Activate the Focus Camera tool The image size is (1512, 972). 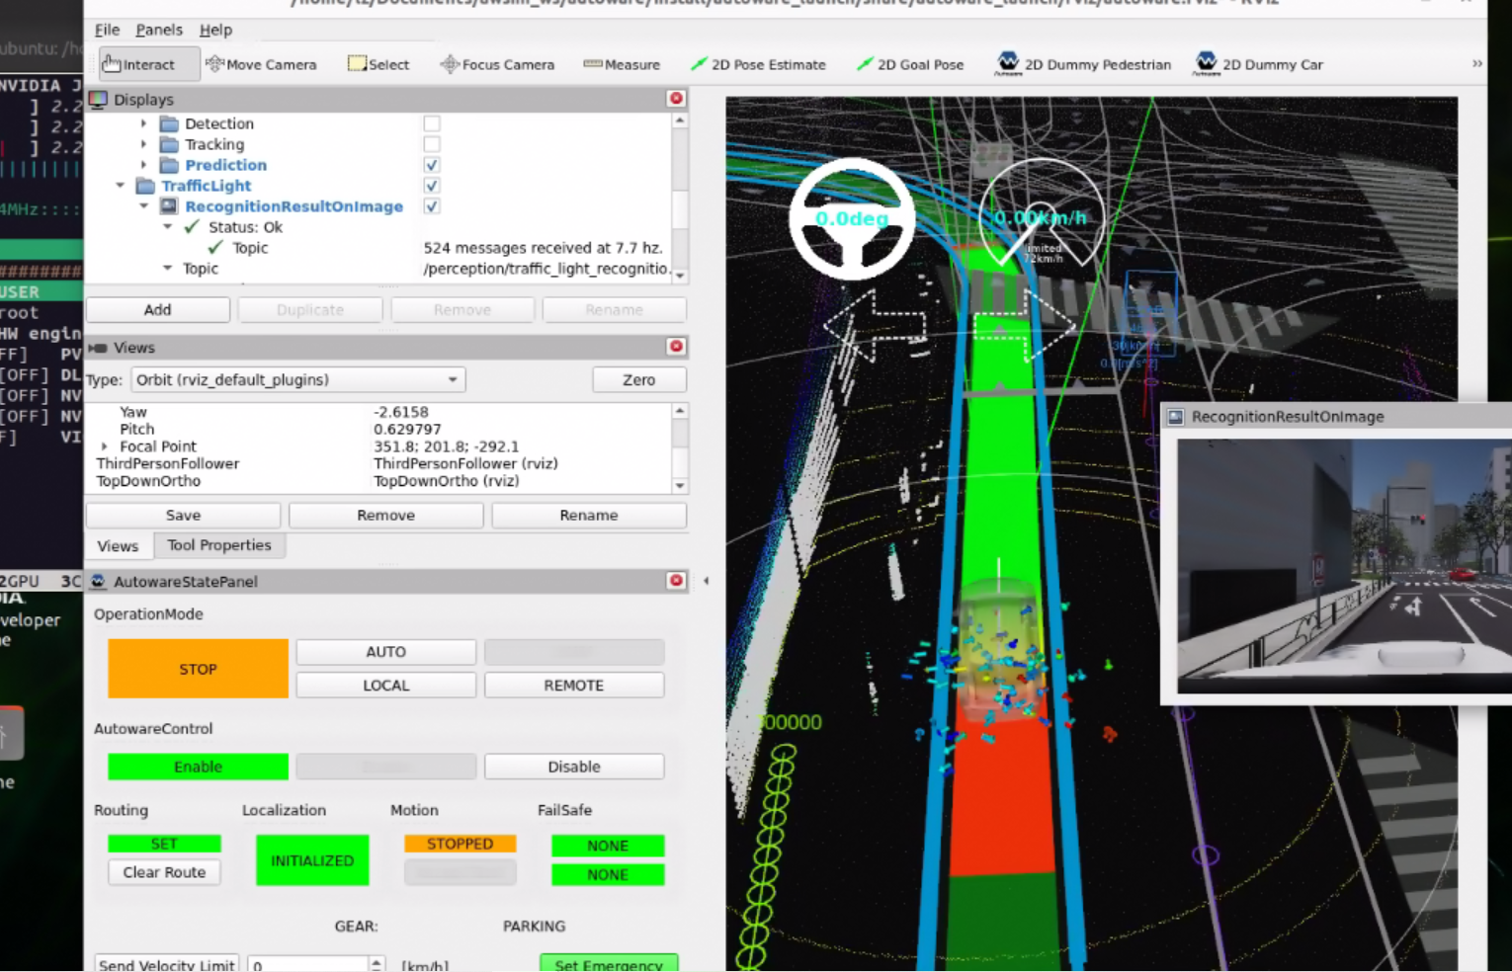click(497, 64)
